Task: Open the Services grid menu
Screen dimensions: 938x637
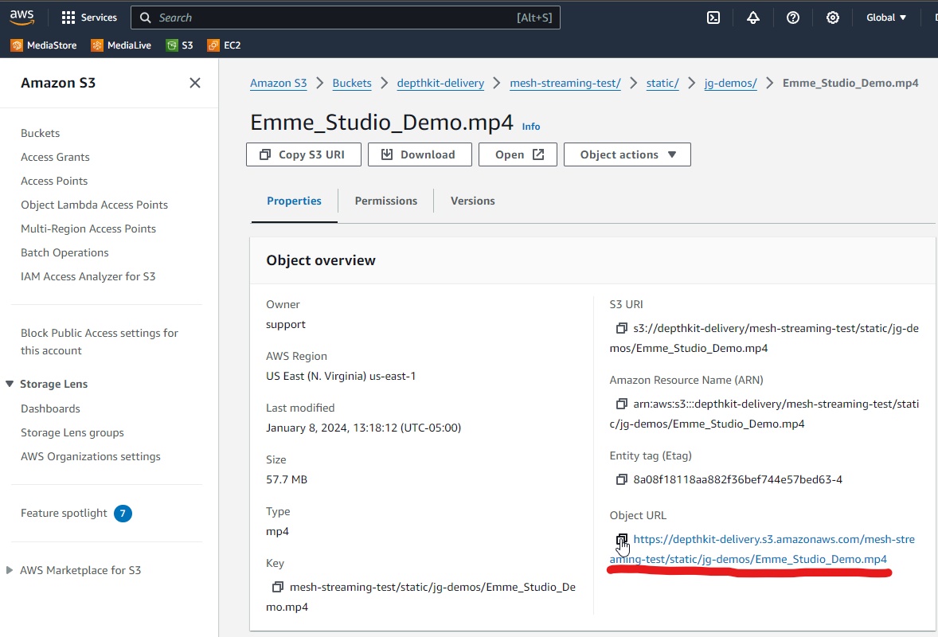Action: [x=89, y=18]
